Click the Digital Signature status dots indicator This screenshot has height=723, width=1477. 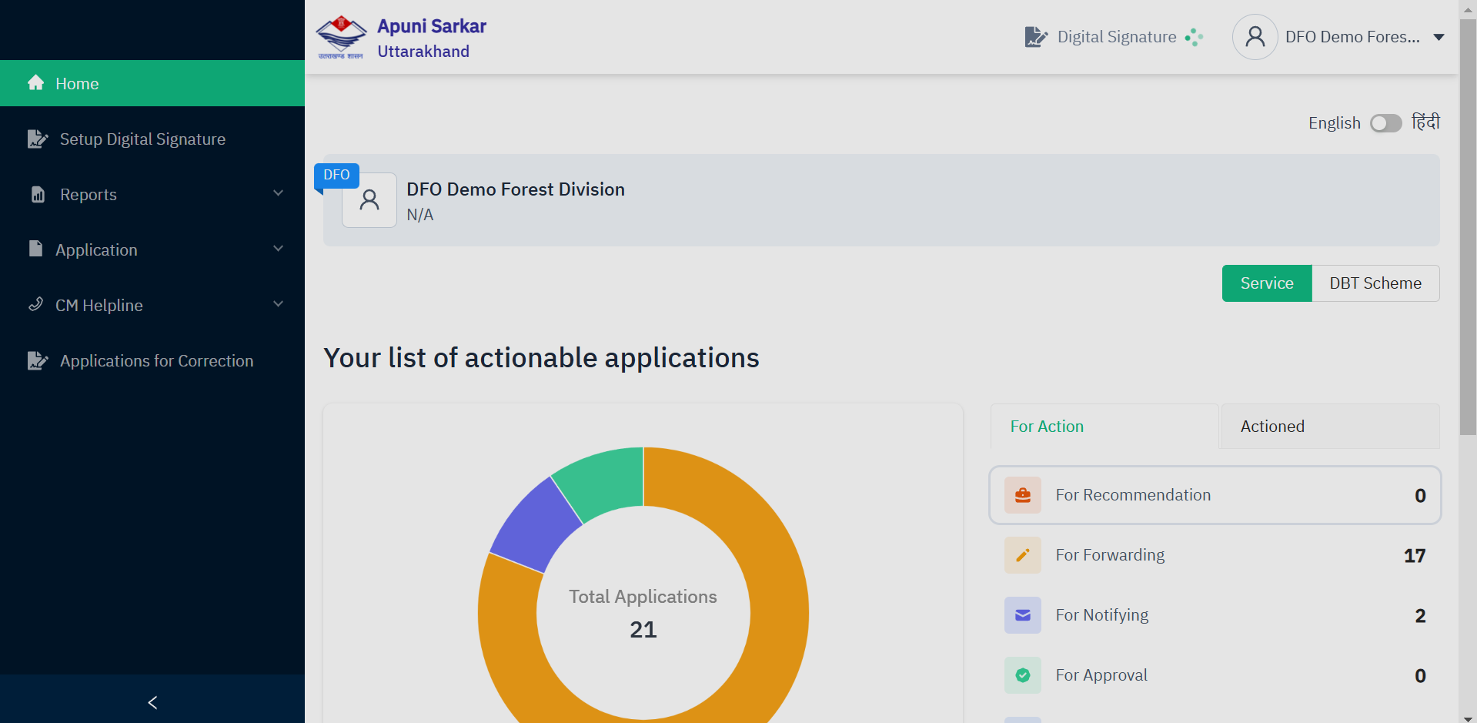point(1194,37)
